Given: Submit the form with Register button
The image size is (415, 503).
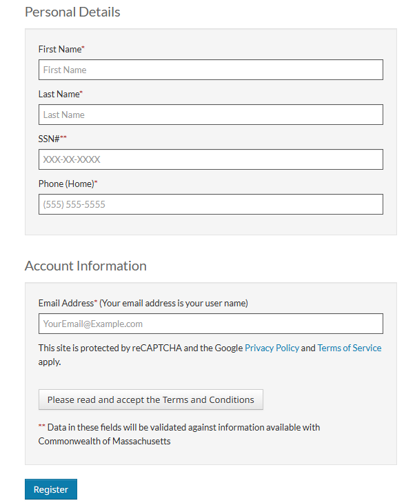Looking at the screenshot, I should (51, 489).
